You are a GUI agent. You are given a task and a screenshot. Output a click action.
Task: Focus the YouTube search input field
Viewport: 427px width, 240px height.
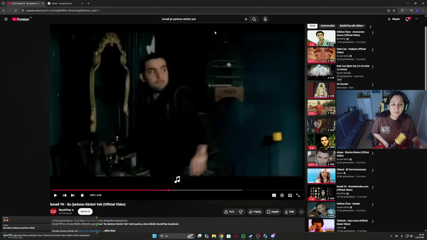pos(202,19)
